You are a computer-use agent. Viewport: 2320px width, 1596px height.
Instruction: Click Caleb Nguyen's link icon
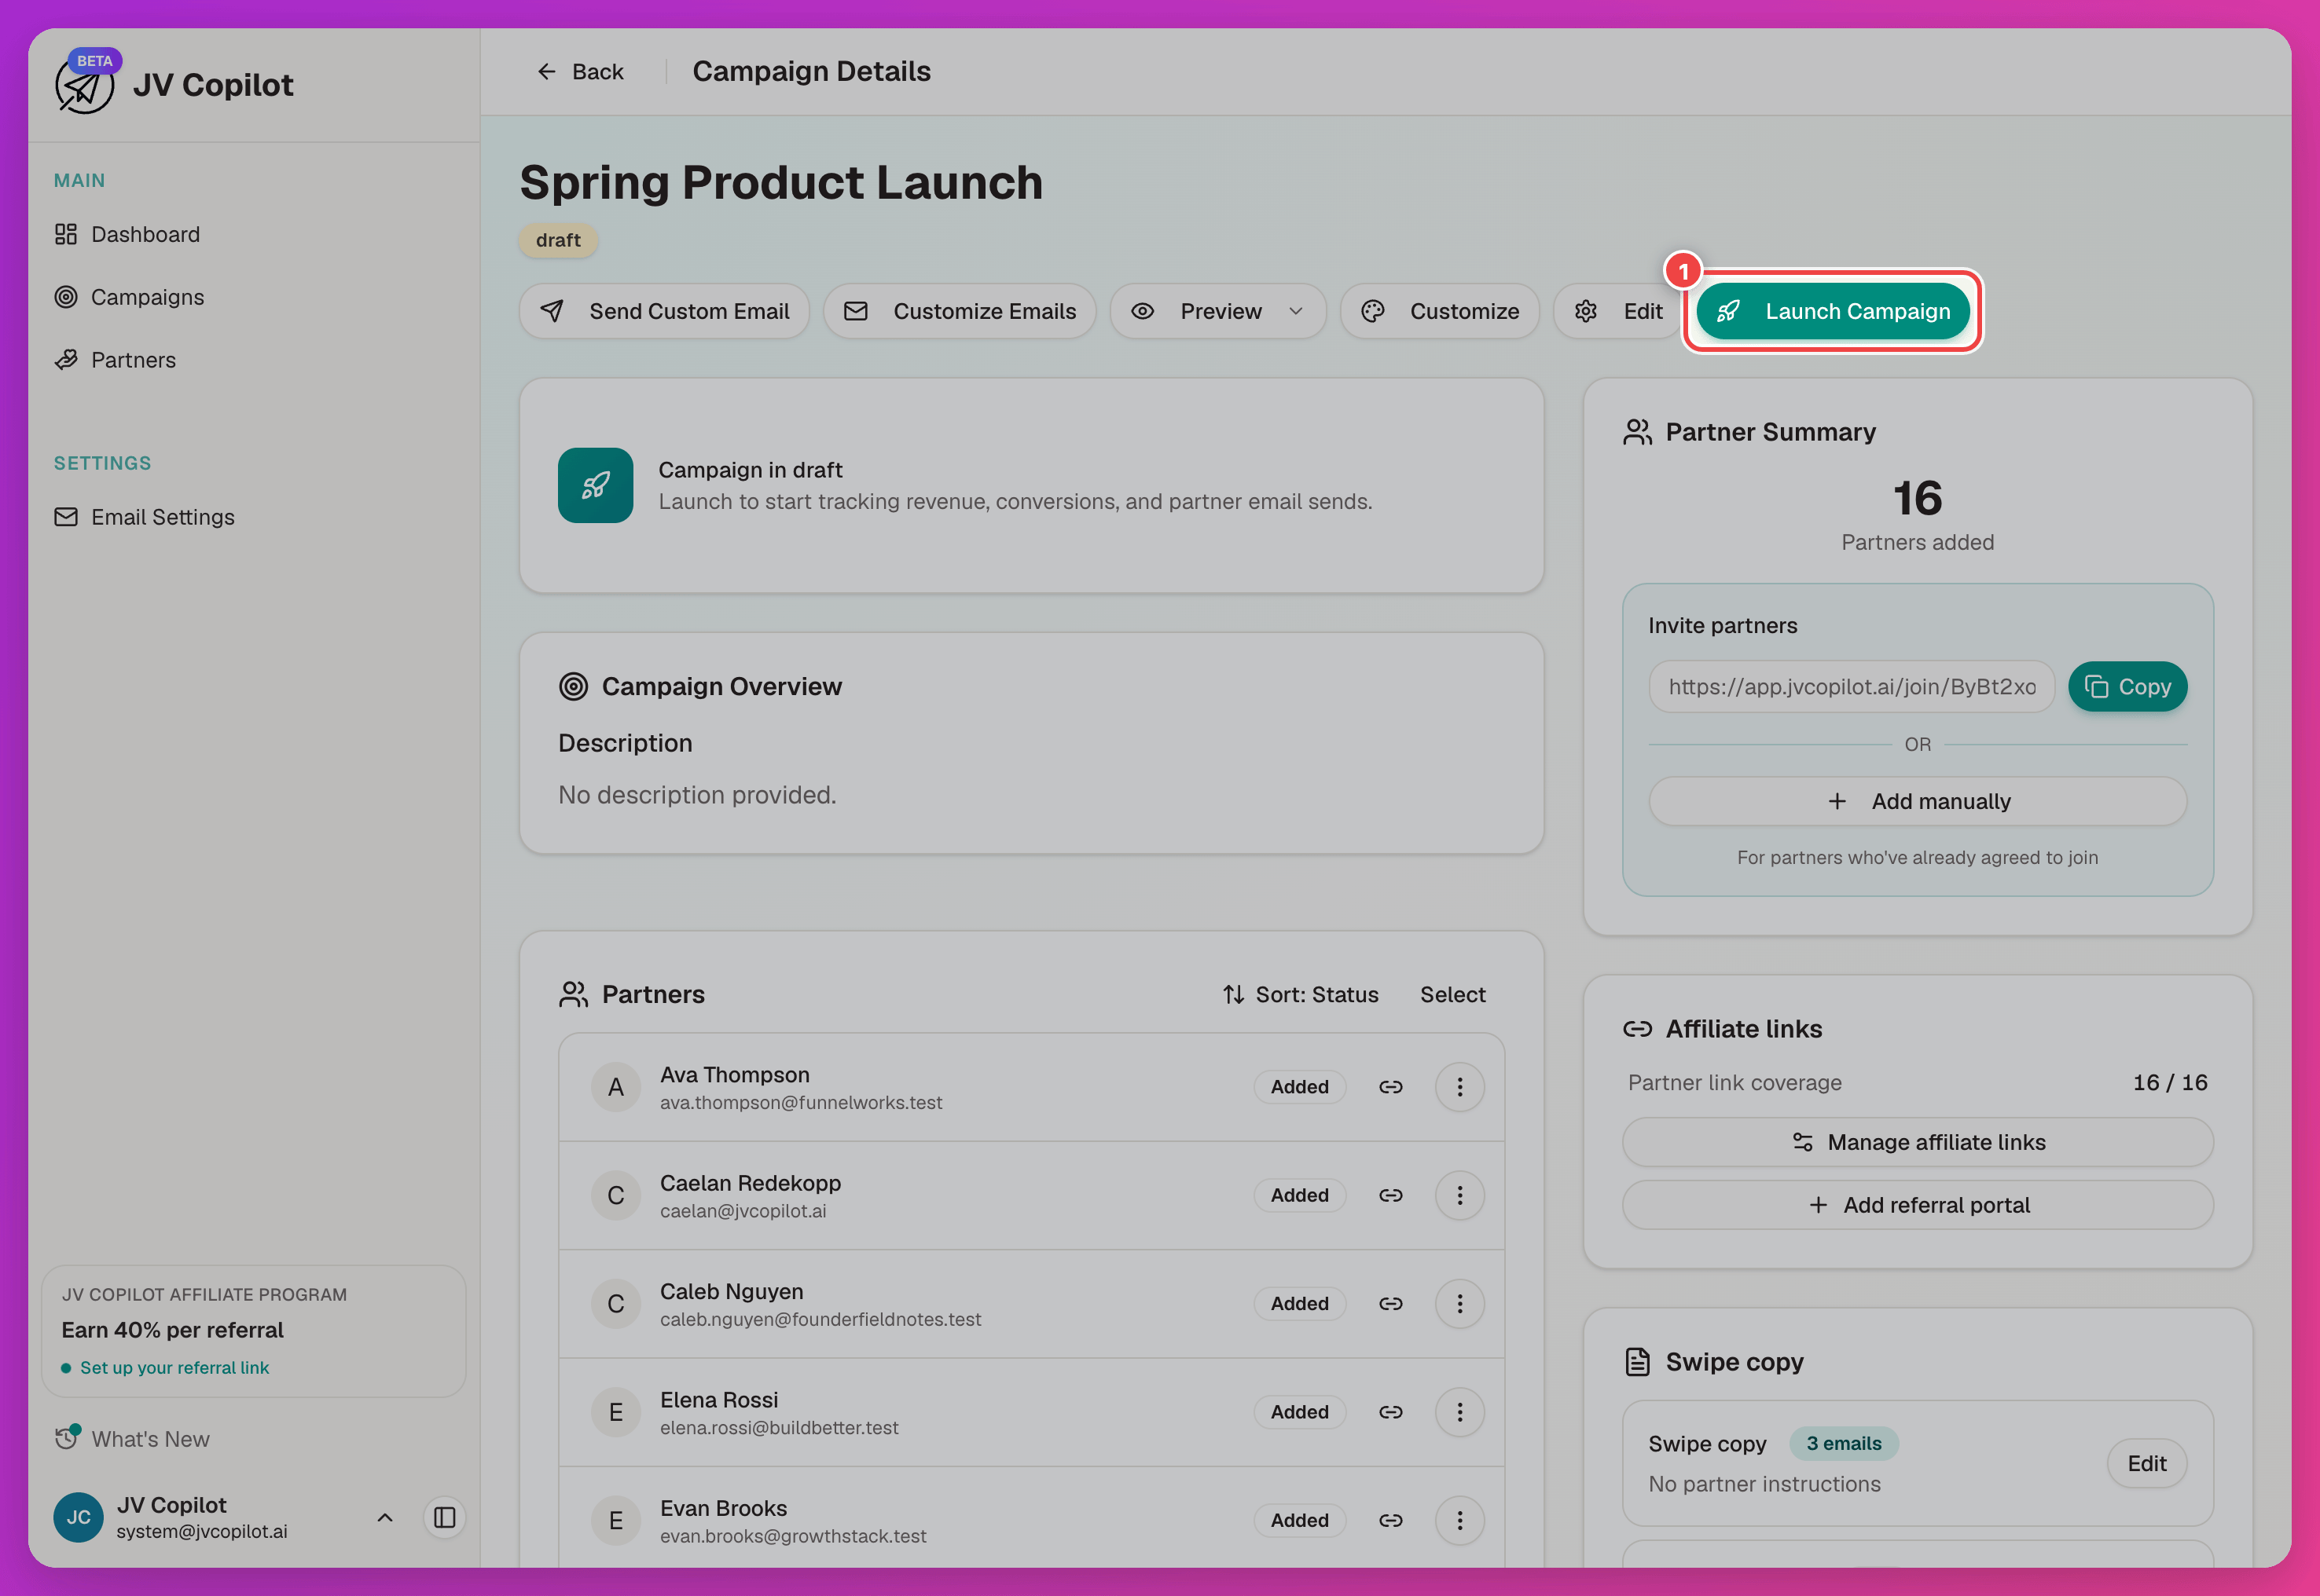[1390, 1304]
